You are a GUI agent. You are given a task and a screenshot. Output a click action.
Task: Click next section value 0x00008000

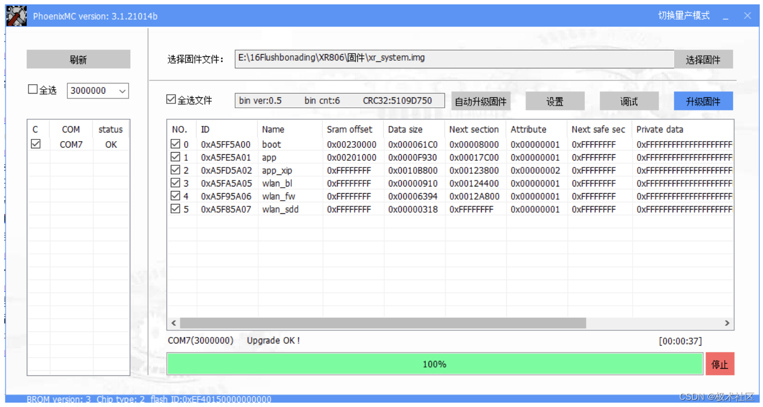point(474,144)
